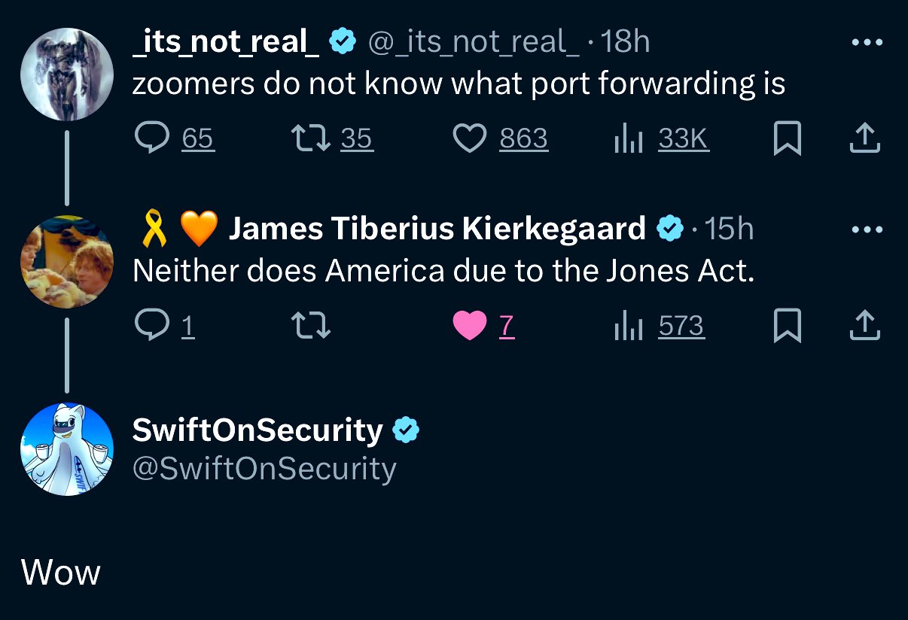
Task: Open more options for Kierkegaard tweet
Action: (866, 229)
